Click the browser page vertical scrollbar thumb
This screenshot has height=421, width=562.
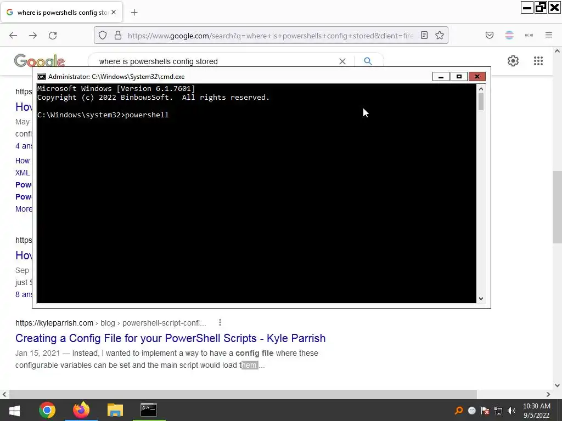(x=557, y=207)
